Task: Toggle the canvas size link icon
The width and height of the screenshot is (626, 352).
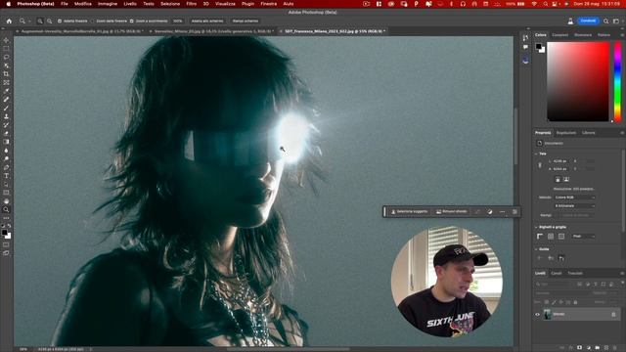Action: pos(540,165)
